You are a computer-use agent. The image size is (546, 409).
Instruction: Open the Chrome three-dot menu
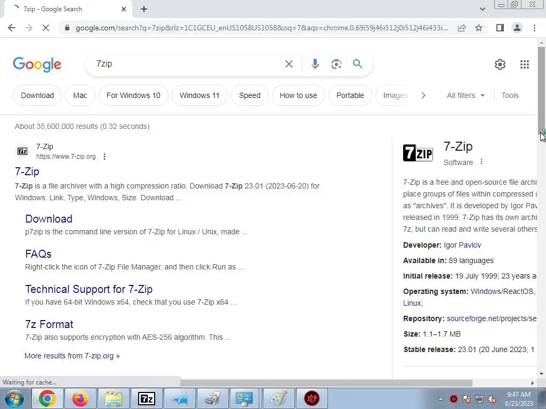tap(534, 28)
